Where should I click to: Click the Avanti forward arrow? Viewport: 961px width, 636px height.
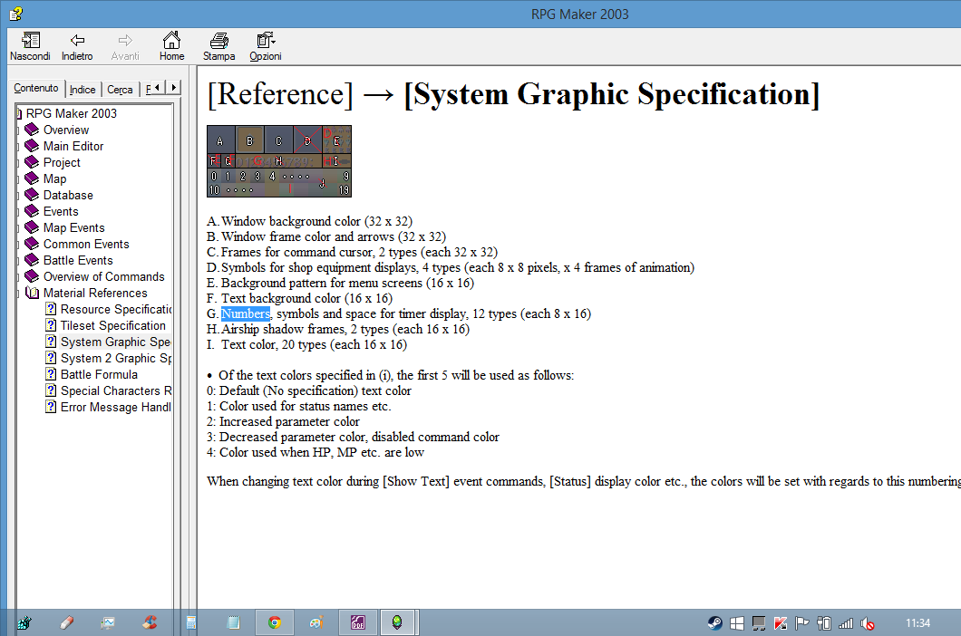coord(125,46)
